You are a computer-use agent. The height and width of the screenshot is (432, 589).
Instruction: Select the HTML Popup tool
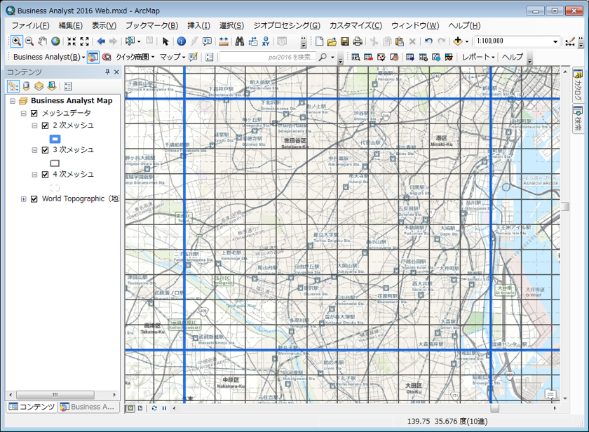(207, 41)
